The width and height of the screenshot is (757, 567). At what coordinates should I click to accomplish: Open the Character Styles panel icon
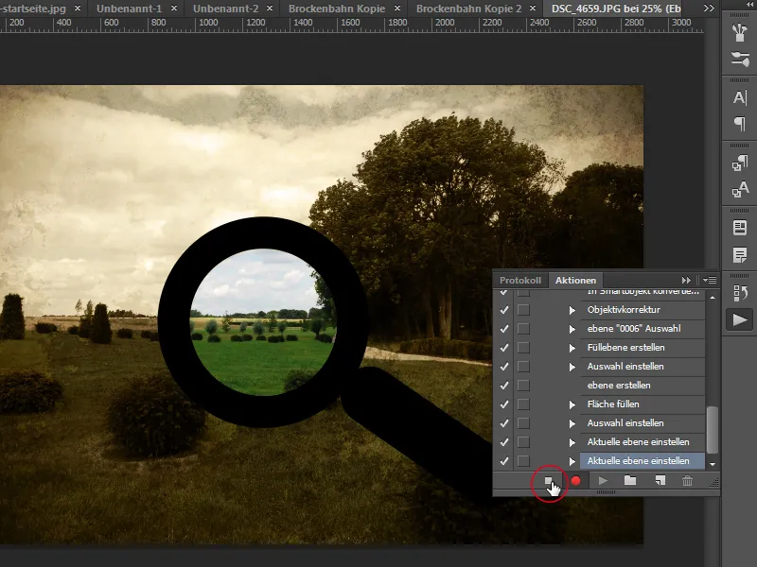740,190
